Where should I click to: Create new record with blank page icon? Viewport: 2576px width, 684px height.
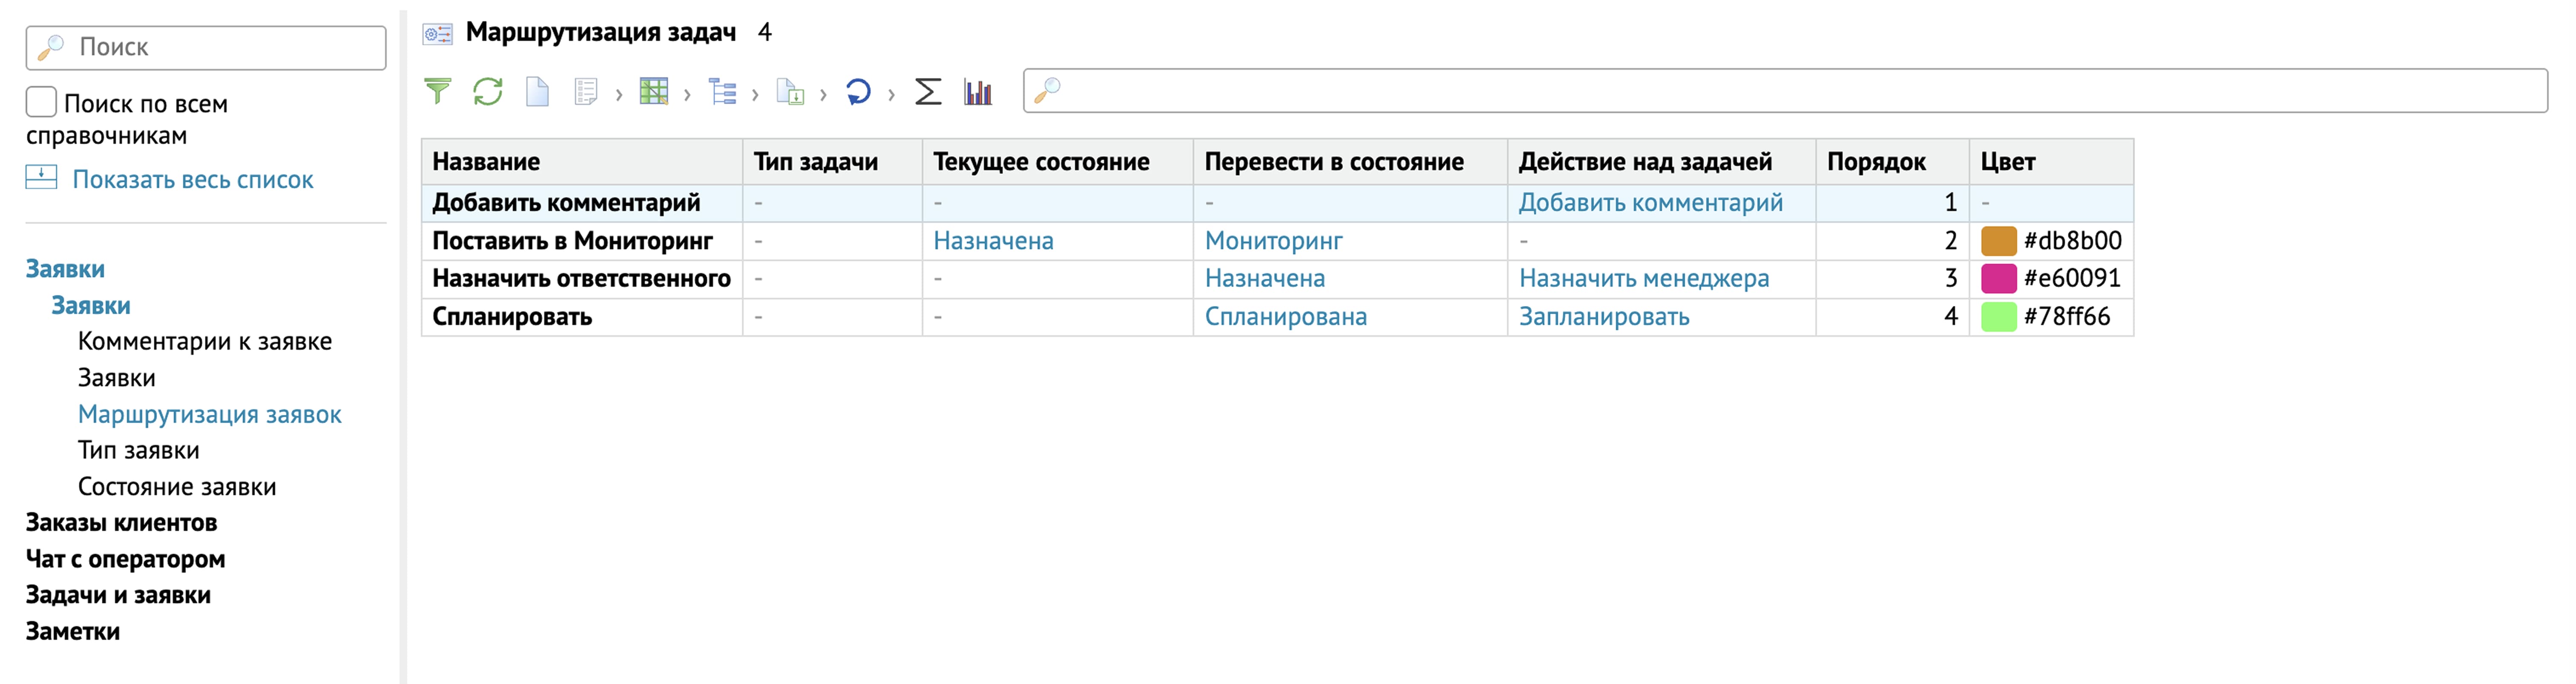(x=537, y=92)
